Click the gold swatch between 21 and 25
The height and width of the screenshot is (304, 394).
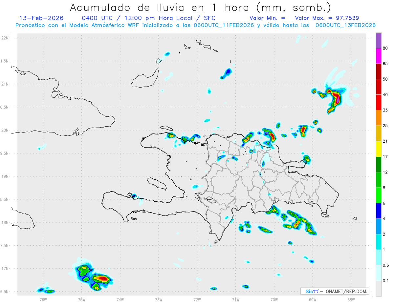379,133
